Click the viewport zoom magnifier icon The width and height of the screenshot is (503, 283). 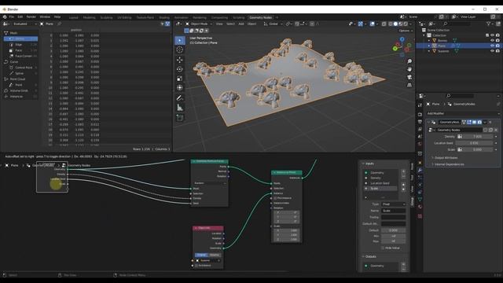(x=409, y=61)
